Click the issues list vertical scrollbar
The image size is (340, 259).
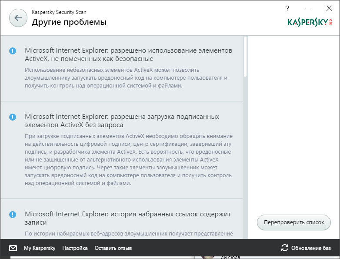click(245, 57)
